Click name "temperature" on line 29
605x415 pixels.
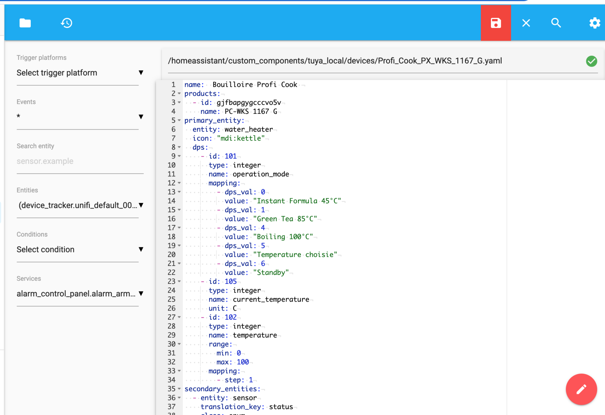[x=255, y=335]
